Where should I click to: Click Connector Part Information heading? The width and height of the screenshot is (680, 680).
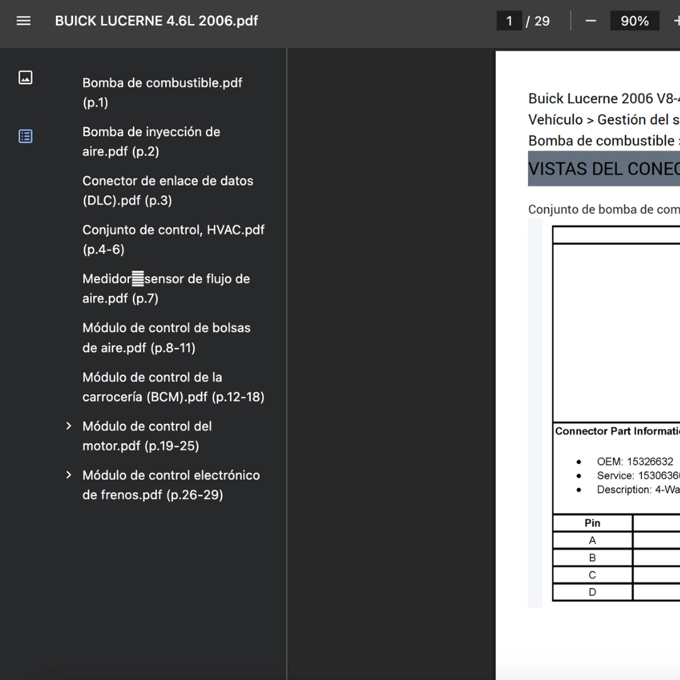click(x=617, y=431)
